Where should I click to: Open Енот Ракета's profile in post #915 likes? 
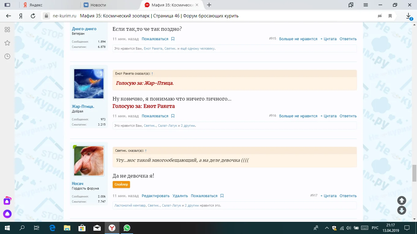pos(153,49)
